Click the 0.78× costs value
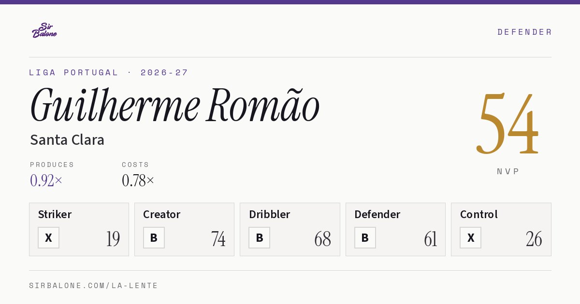580x304 pixels. pos(138,180)
